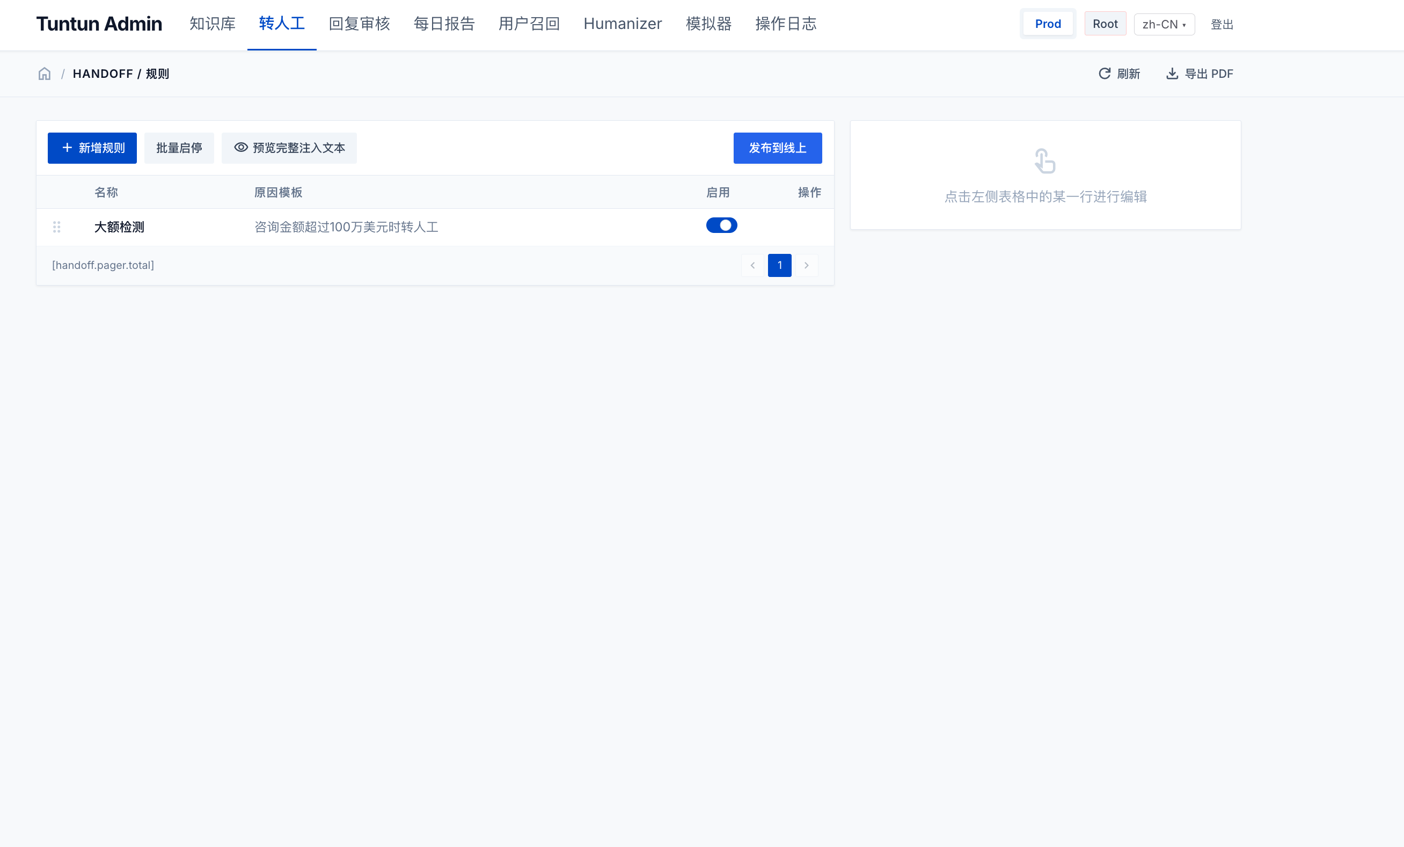Grab the drag handle of 大额检测 row
This screenshot has width=1404, height=847.
click(x=56, y=227)
